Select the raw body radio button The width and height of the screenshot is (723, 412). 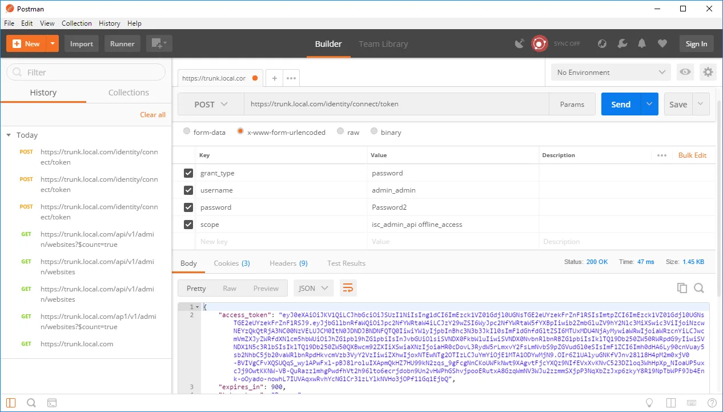point(340,131)
